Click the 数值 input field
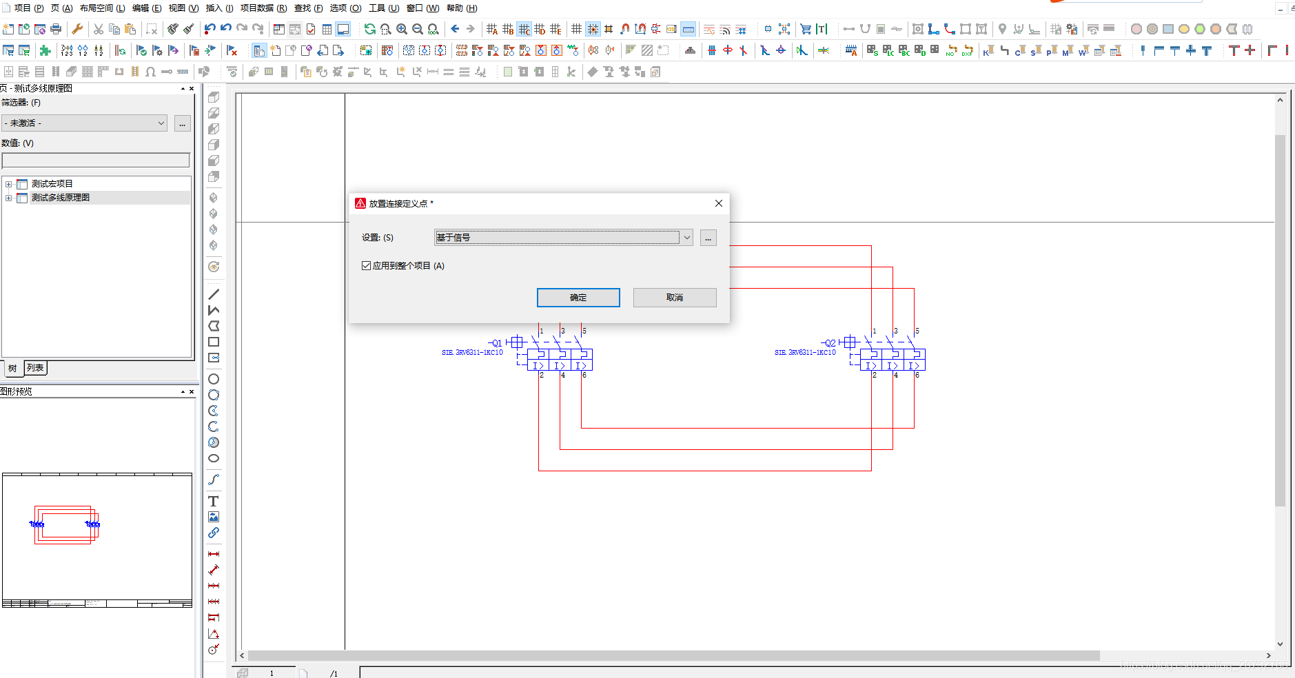The height and width of the screenshot is (678, 1295). (x=96, y=161)
